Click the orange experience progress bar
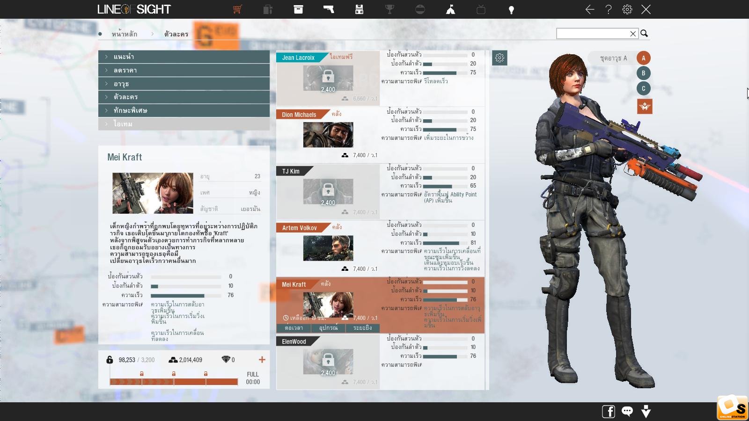749x421 pixels. (174, 382)
